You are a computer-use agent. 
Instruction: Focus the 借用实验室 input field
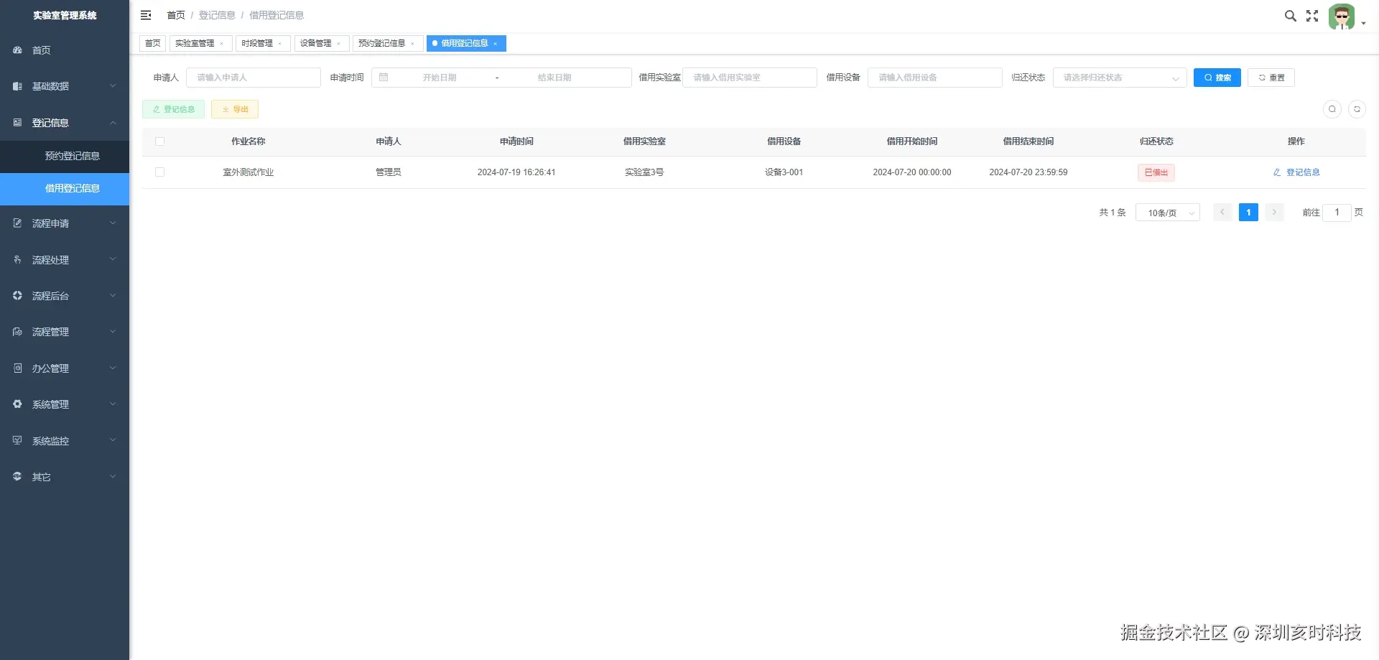coord(750,78)
